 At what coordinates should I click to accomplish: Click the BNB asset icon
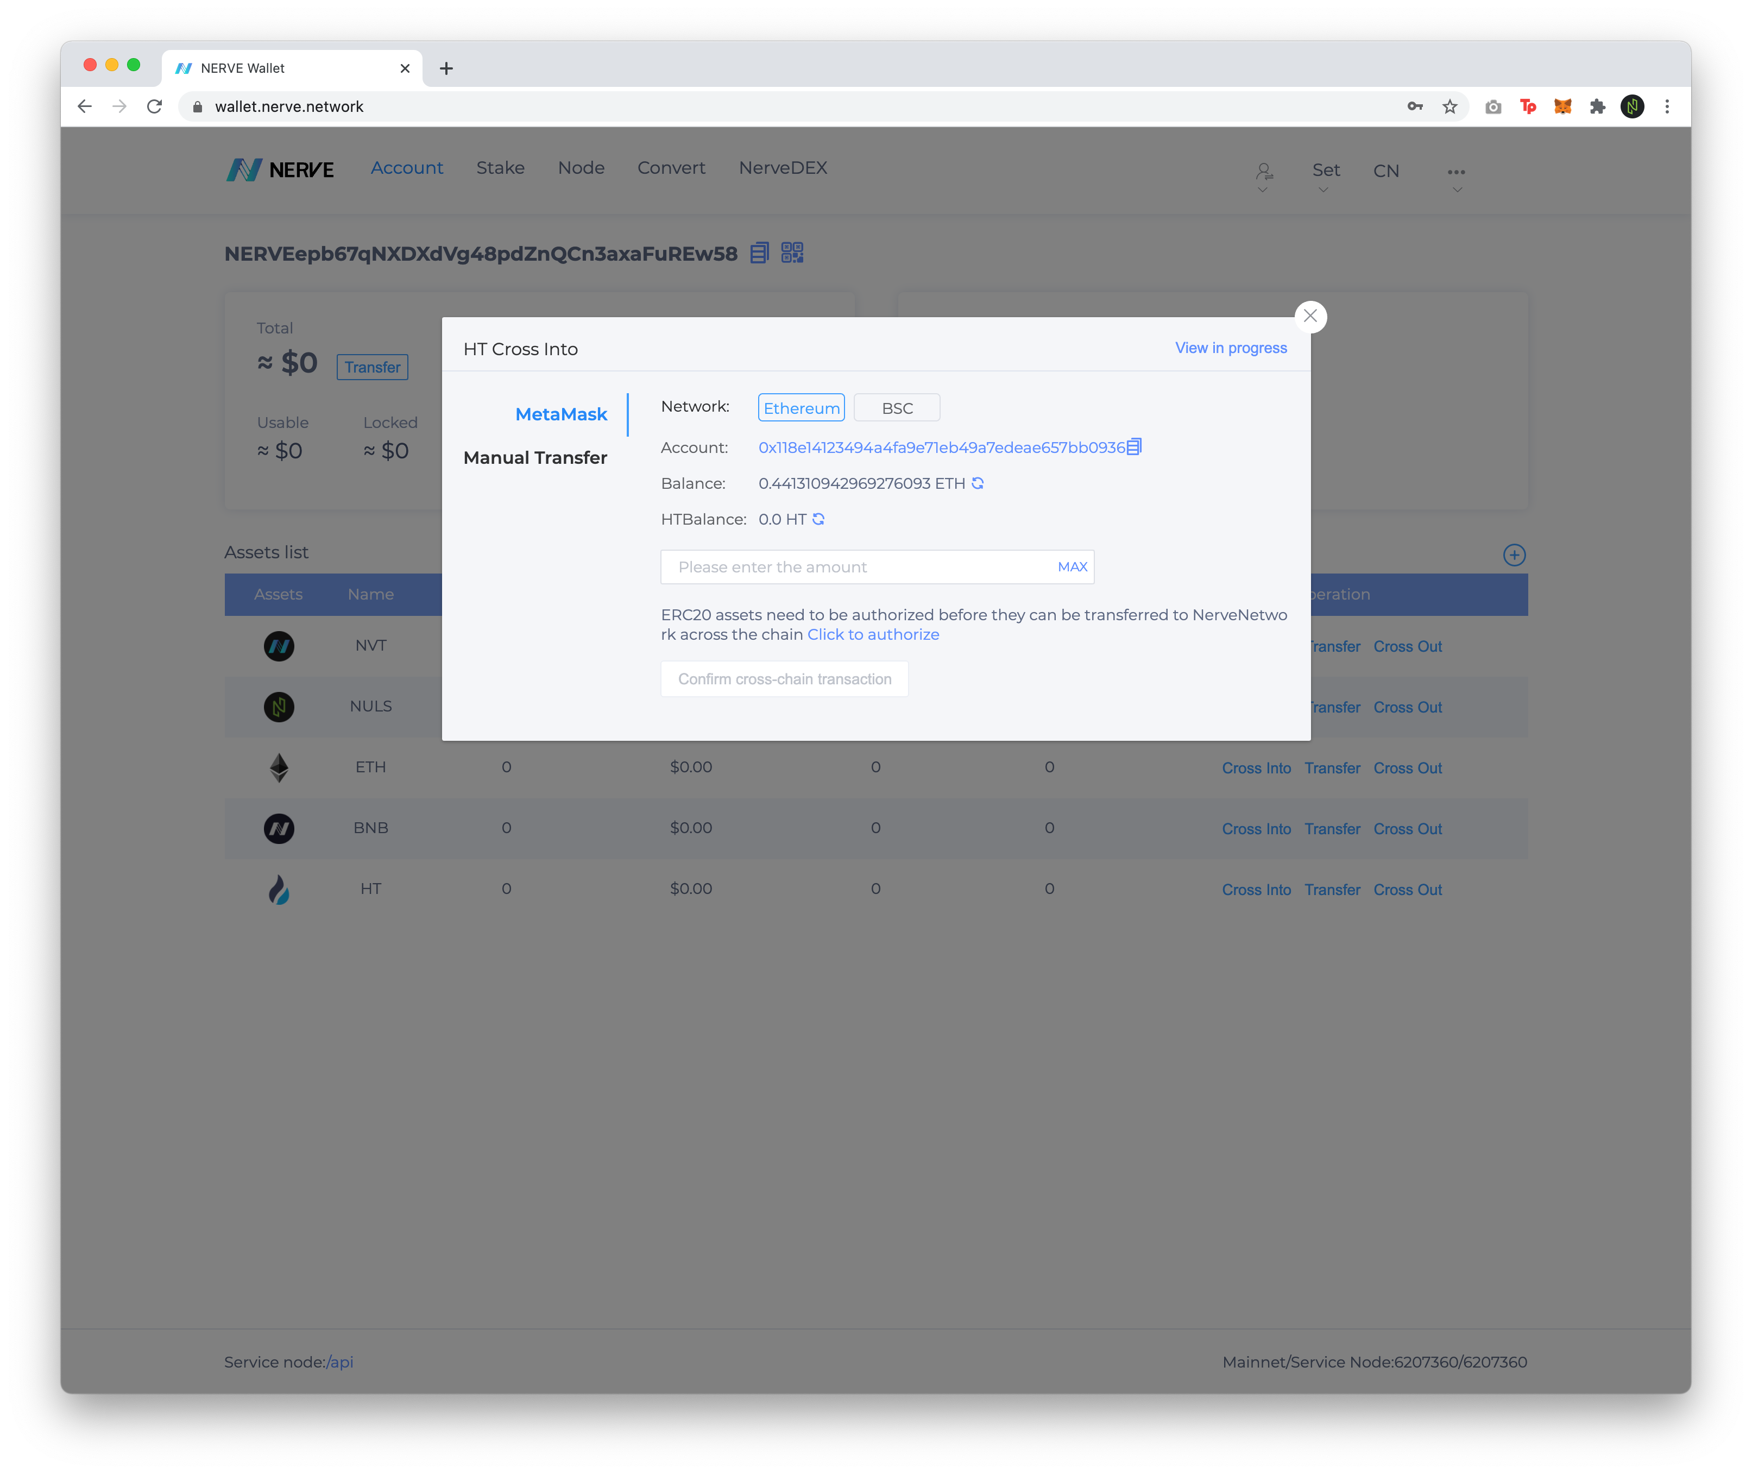(279, 829)
